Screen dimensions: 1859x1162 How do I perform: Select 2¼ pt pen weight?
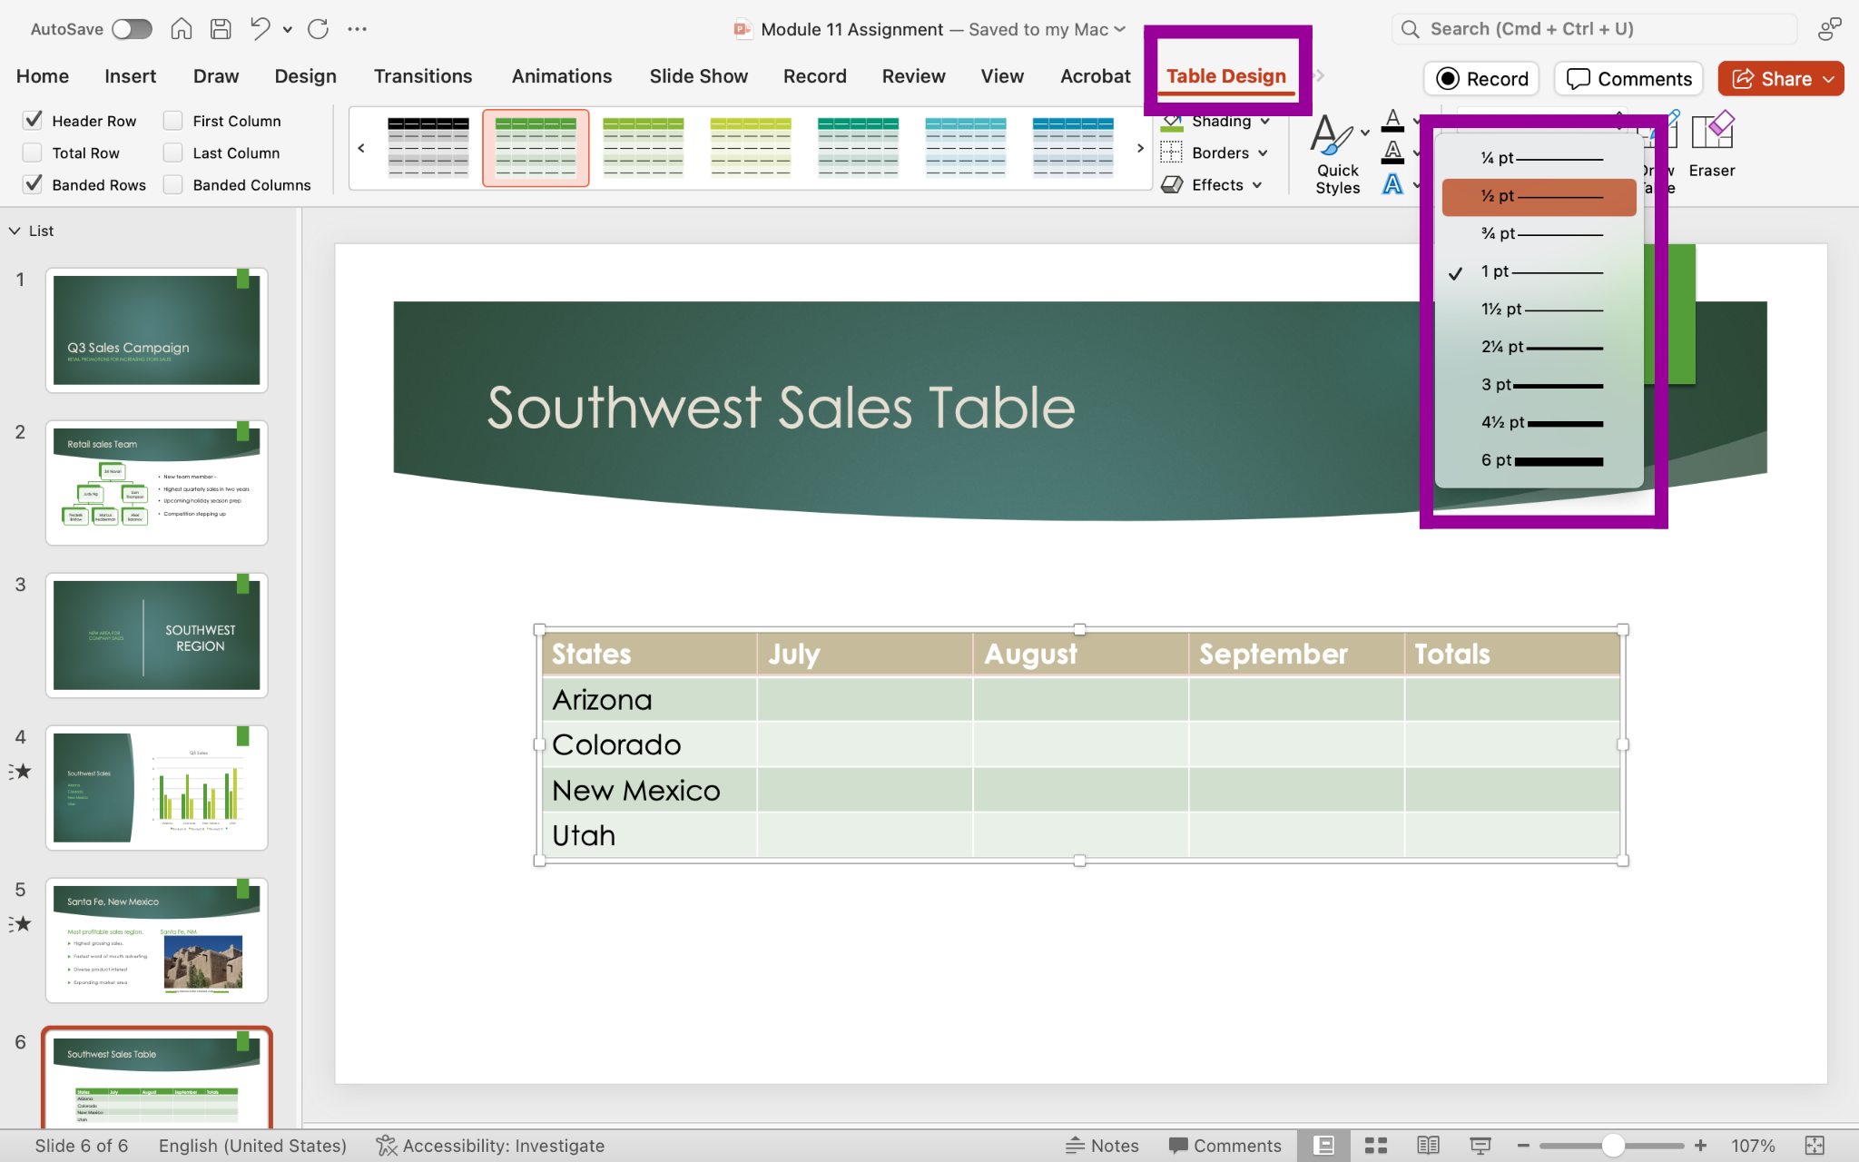coord(1539,347)
